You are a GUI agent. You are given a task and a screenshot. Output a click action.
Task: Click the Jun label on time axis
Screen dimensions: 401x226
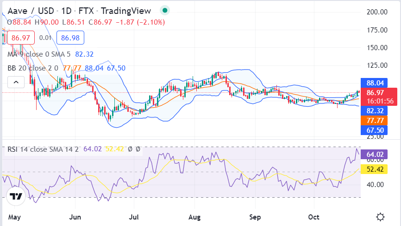(75, 217)
